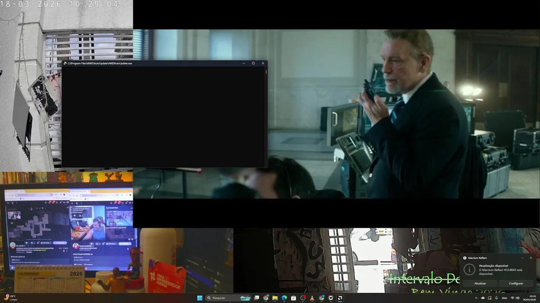The image size is (540, 303).
Task: Switch the ENG input language indicator
Action: tap(505, 298)
